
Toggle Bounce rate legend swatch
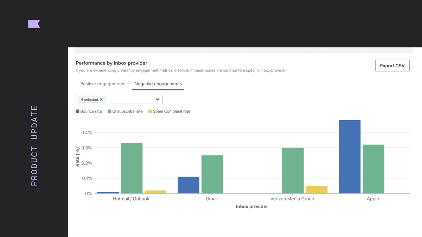77,111
